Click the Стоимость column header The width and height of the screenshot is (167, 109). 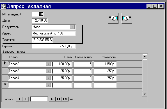[x=108, y=57]
